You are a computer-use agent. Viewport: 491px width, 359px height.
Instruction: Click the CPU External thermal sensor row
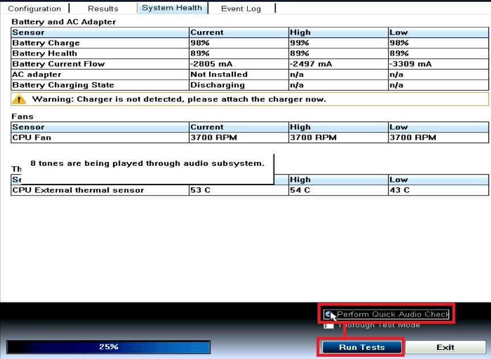pos(99,190)
